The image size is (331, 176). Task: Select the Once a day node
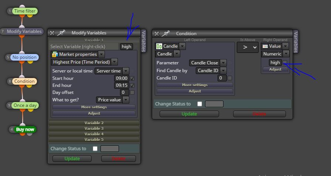point(25,105)
